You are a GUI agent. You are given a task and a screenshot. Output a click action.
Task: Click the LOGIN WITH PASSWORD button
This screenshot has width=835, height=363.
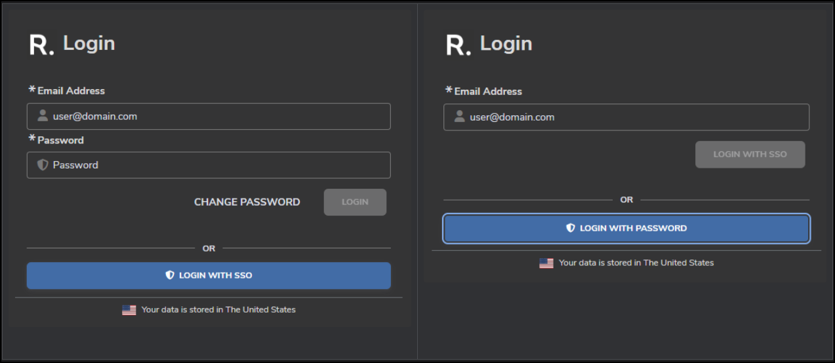(626, 228)
